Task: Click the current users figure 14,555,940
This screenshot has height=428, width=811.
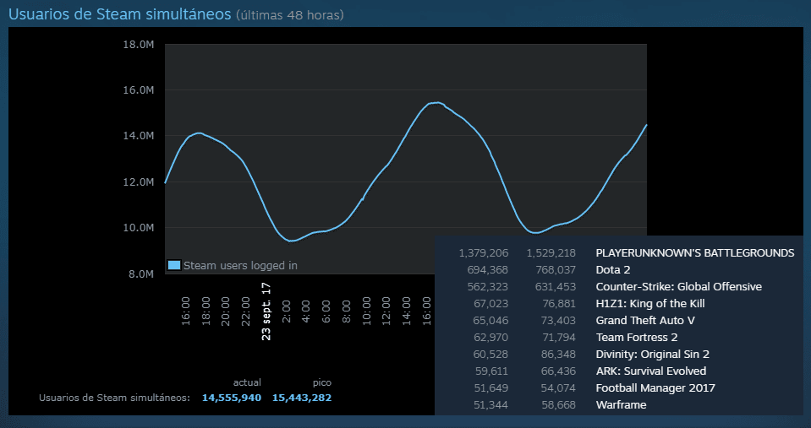Action: (x=232, y=398)
